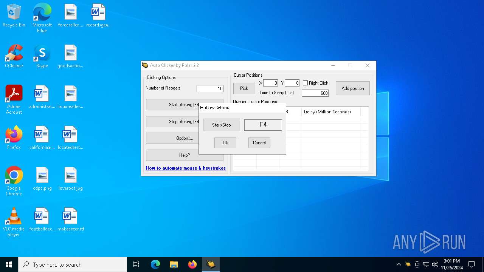Select the californiaai Word document icon
This screenshot has height=272, width=484.
(42, 138)
